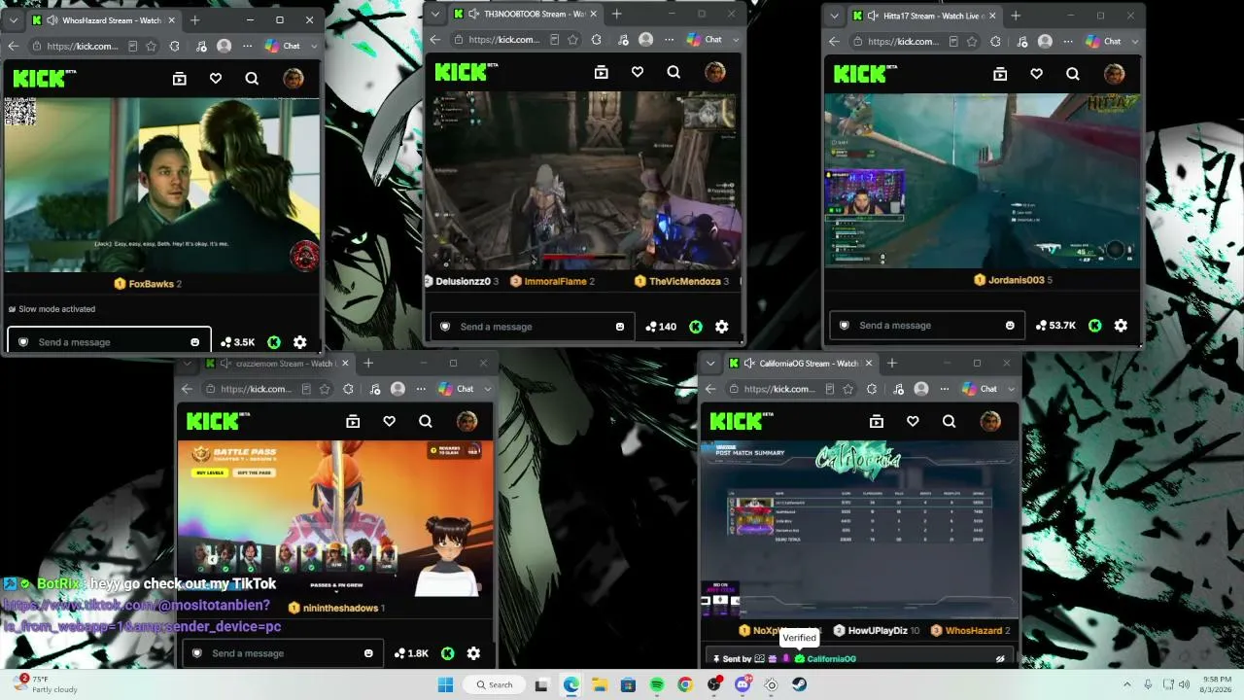
Task: Open chat settings gear in WhosHazard window
Action: point(299,342)
